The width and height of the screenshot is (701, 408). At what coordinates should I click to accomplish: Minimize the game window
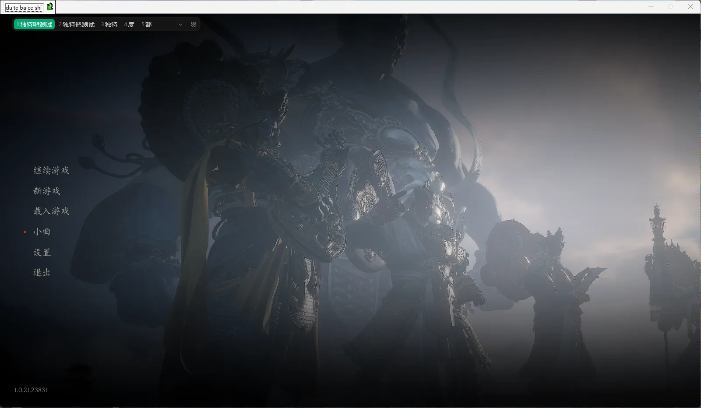tap(651, 7)
